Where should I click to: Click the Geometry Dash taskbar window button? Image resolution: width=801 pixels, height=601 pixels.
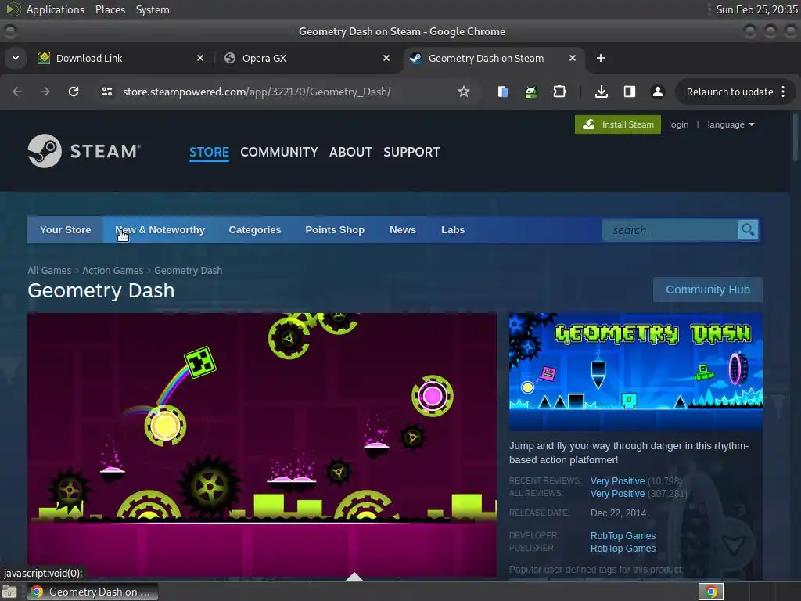[92, 592]
